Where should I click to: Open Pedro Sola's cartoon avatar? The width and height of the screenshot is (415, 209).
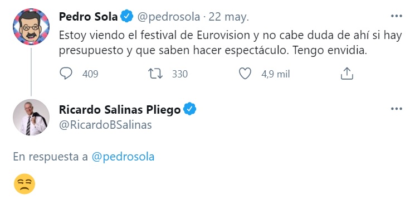coord(31,27)
